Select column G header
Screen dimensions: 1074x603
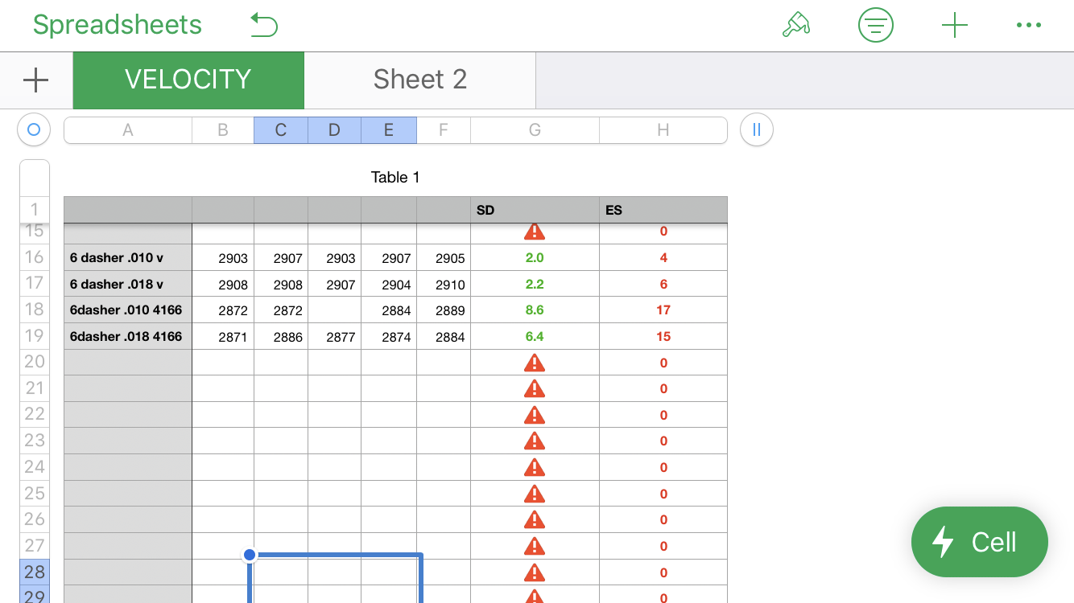pos(535,130)
